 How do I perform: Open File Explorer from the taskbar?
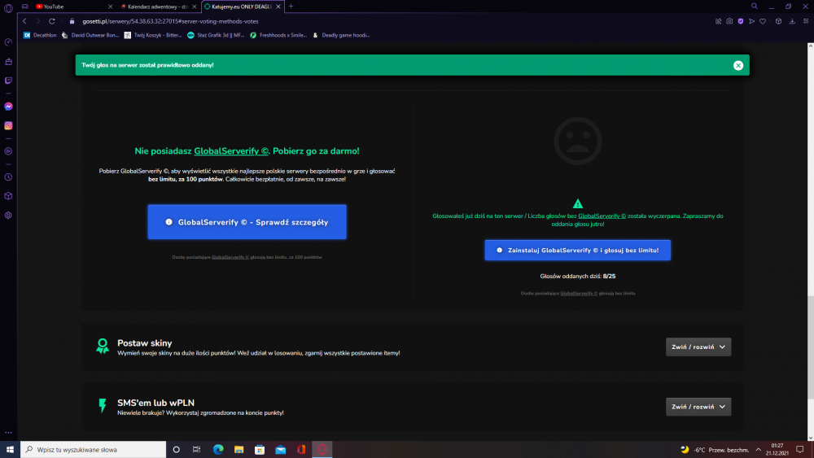pyautogui.click(x=239, y=449)
